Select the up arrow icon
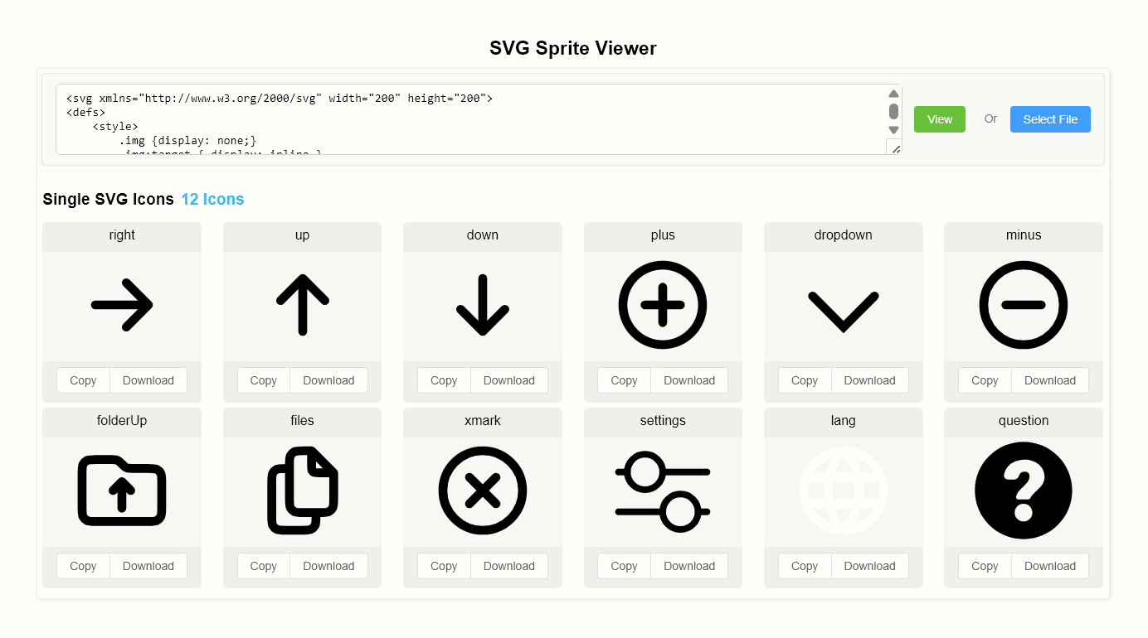This screenshot has height=638, width=1148. [302, 305]
